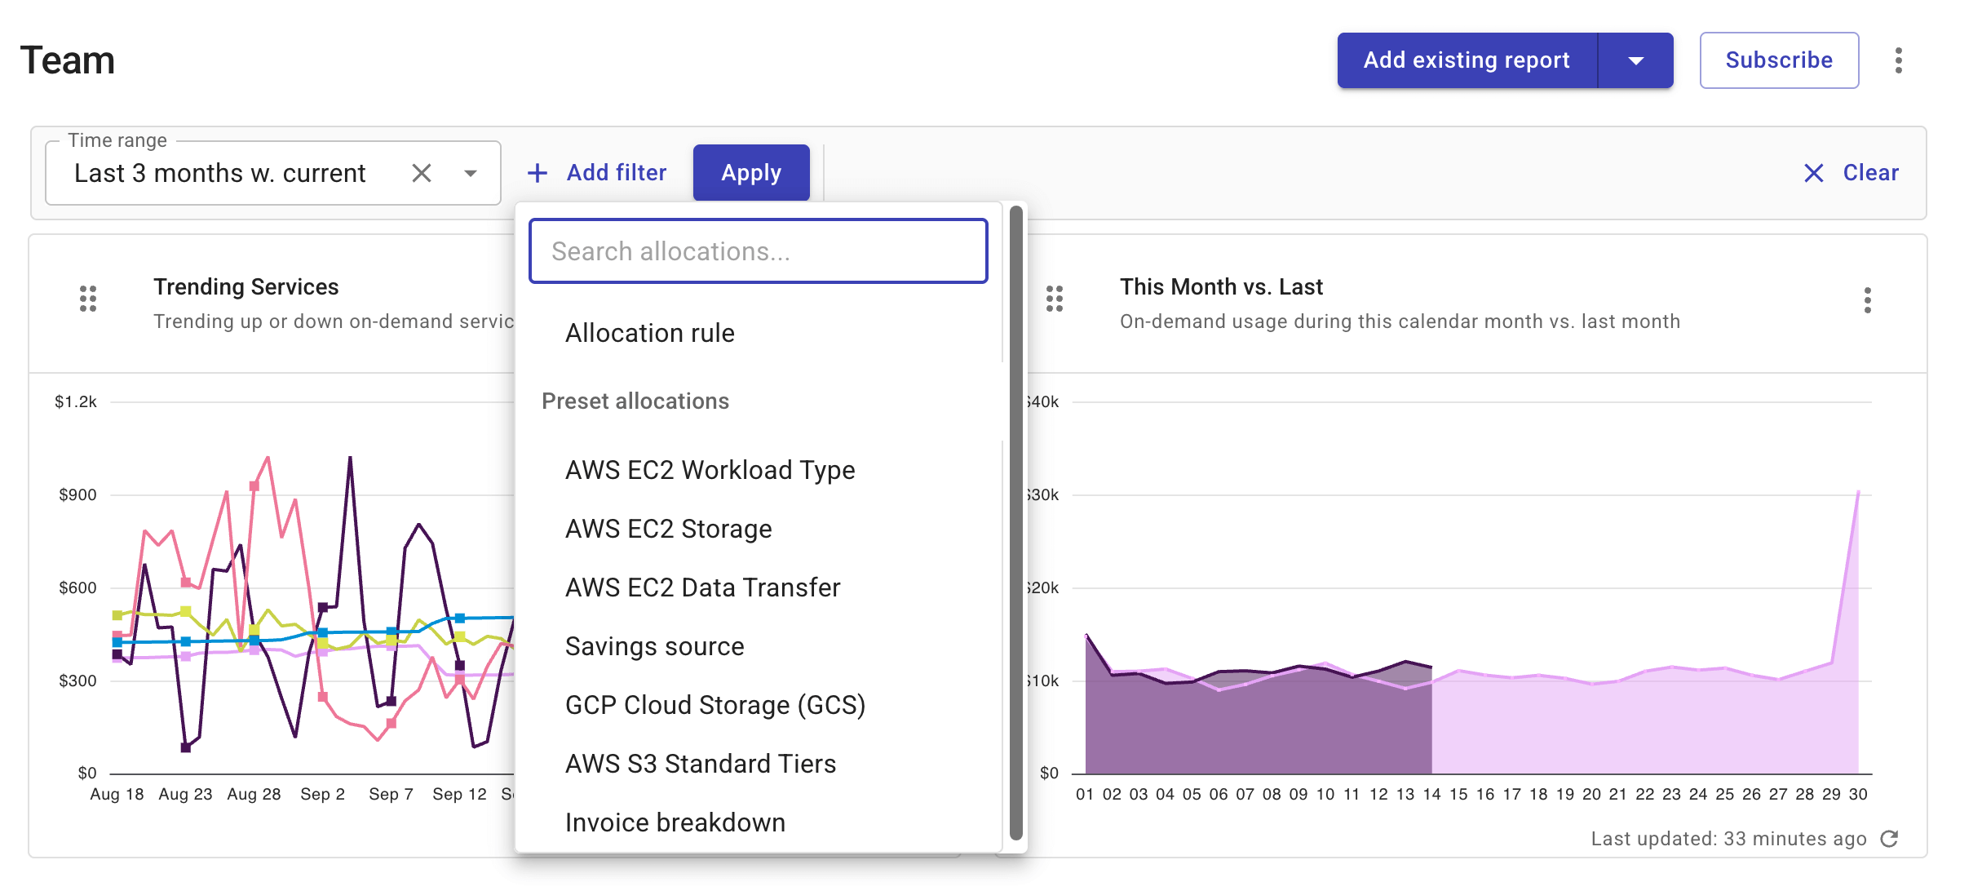
Task: Open the This Month vs. Last widget menu
Action: pyautogui.click(x=1868, y=300)
